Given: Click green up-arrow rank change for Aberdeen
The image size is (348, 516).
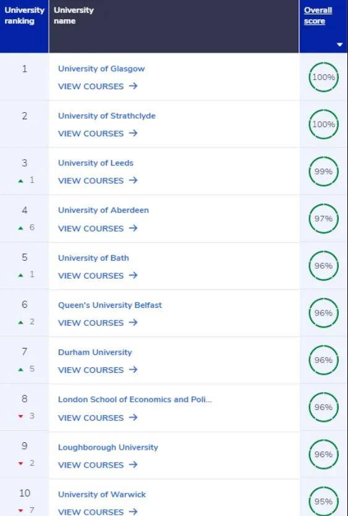Looking at the screenshot, I should pyautogui.click(x=21, y=228).
